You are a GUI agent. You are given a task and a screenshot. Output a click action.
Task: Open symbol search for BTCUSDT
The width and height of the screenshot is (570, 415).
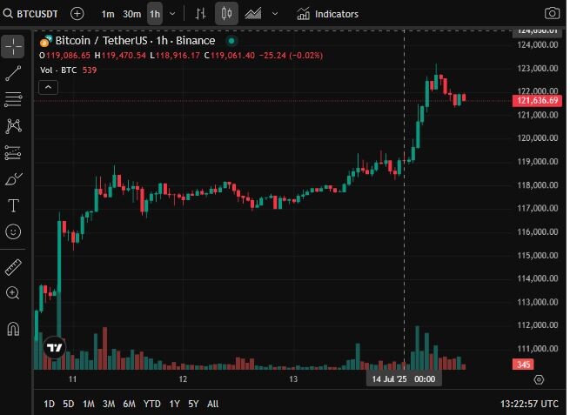(30, 14)
